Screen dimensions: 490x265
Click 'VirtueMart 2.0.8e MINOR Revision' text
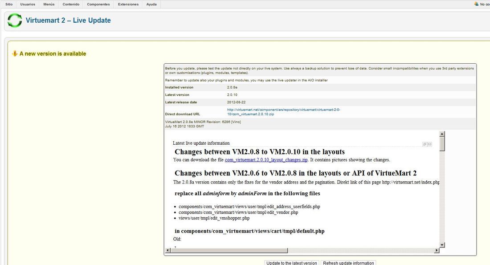click(x=203, y=122)
